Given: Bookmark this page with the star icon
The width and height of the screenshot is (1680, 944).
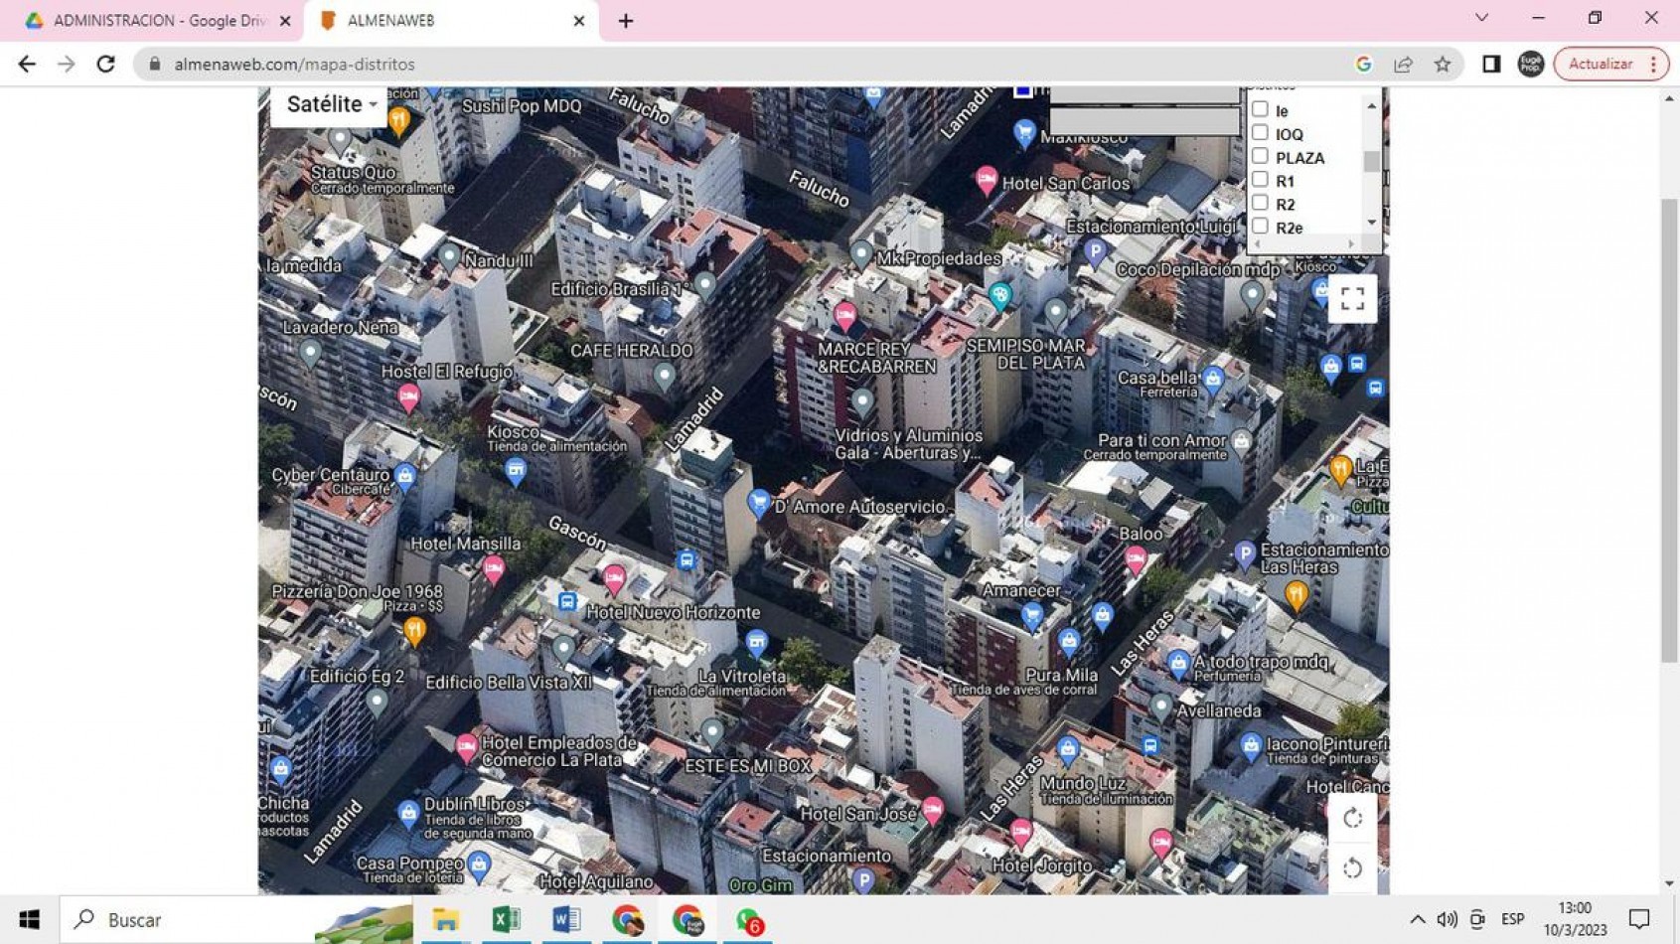Looking at the screenshot, I should point(1442,65).
